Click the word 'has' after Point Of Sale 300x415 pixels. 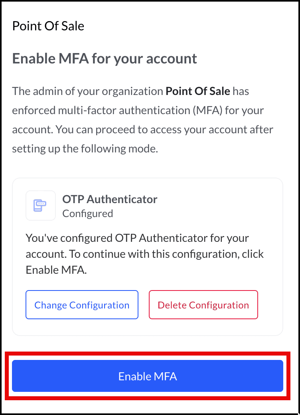pos(241,91)
